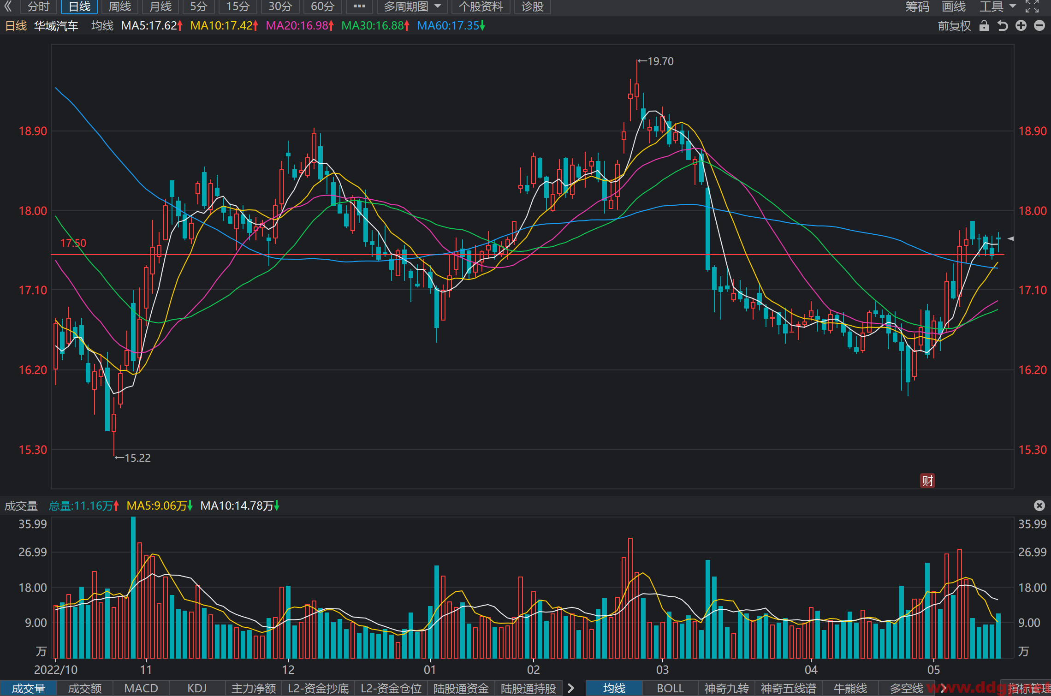Zoom out with the minus circle icon
Image resolution: width=1051 pixels, height=696 pixels.
[1039, 26]
